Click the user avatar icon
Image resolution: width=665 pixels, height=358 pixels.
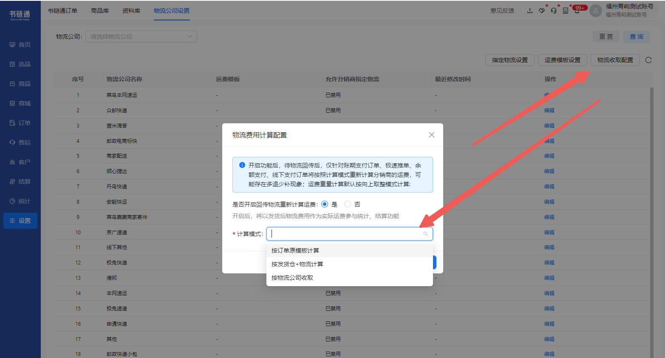point(596,11)
